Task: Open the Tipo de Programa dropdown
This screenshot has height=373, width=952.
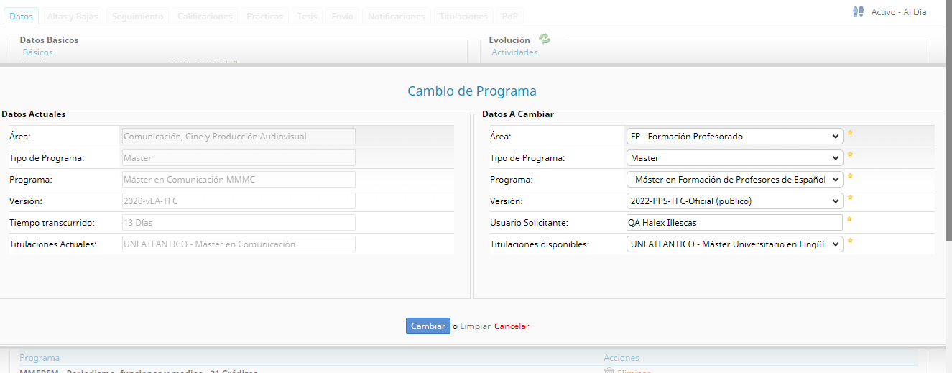Action: pos(734,158)
